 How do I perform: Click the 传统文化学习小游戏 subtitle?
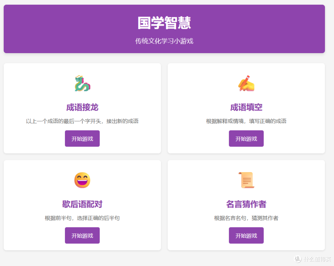click(x=164, y=41)
